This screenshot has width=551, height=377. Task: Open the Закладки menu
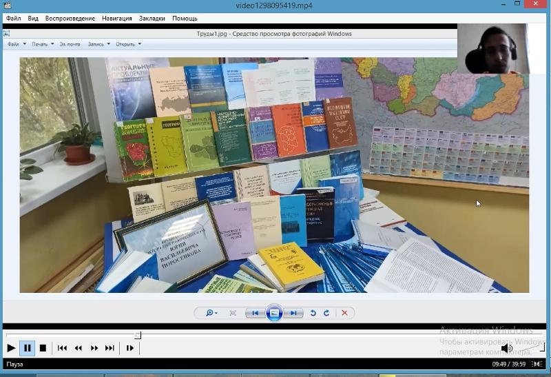(152, 19)
